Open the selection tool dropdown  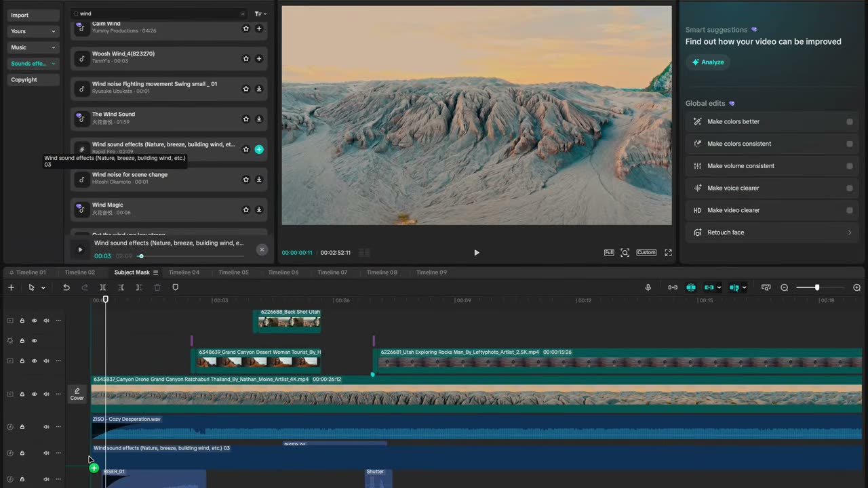[43, 287]
